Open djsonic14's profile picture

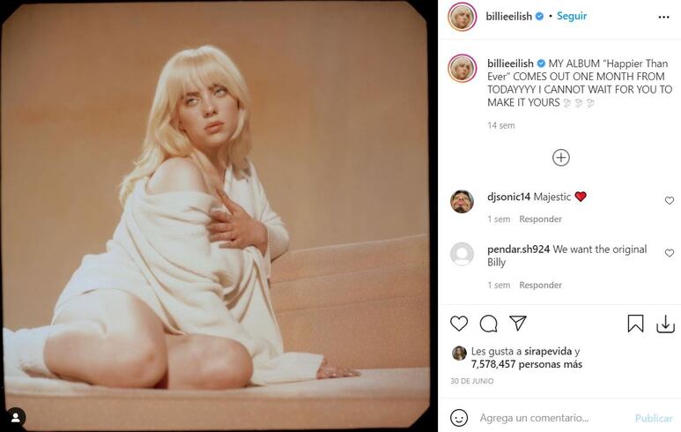(462, 201)
